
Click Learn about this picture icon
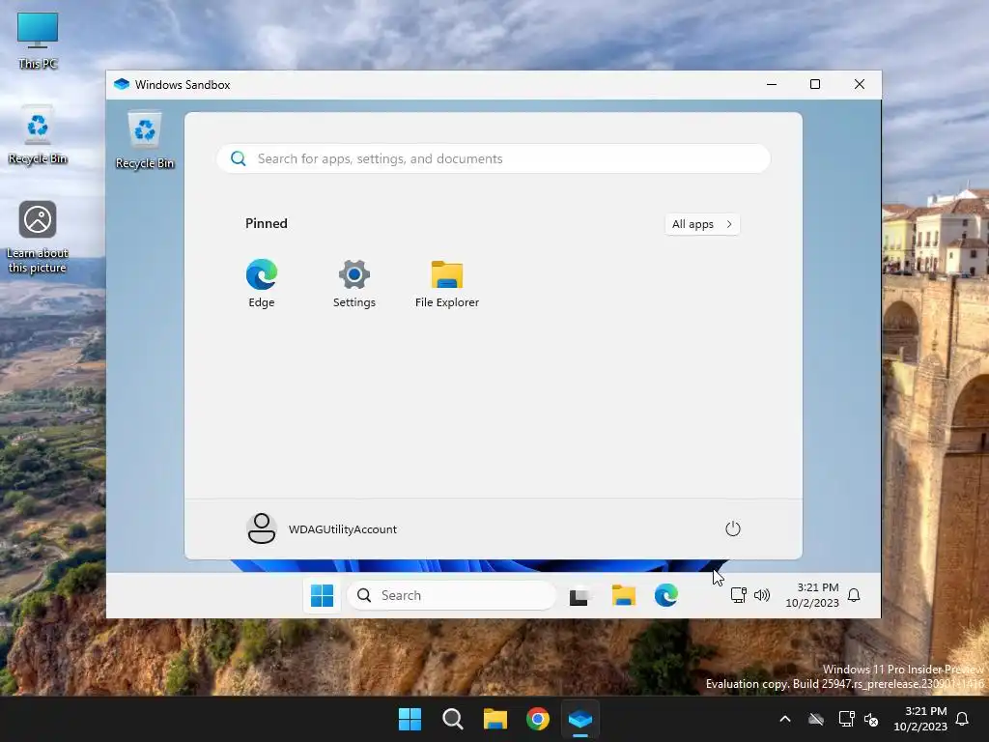pyautogui.click(x=38, y=238)
